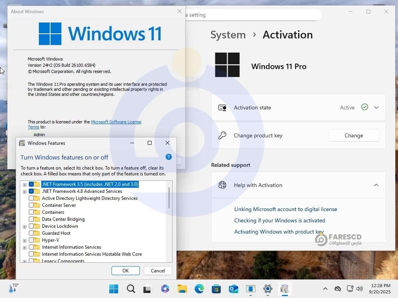The width and height of the screenshot is (398, 298).
Task: Open Microsoft Software License Terms link
Action: 116,122
